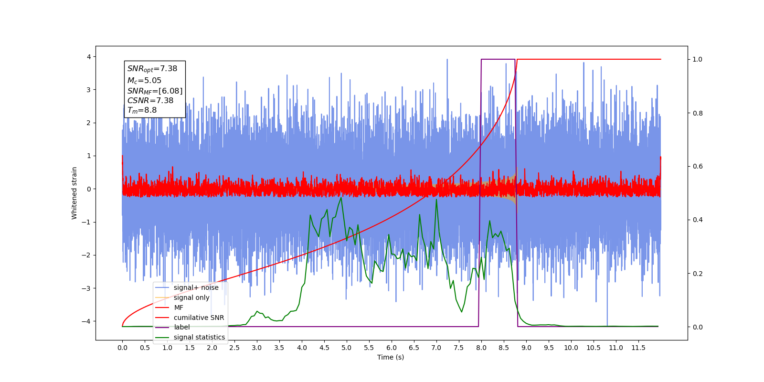Click x-axis tick label 9.5
Screen dimensions: 764x382
[x=549, y=348]
